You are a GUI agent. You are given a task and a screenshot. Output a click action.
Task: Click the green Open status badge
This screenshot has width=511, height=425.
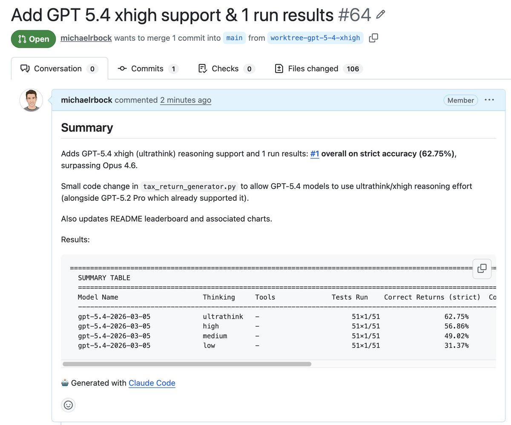pos(34,39)
